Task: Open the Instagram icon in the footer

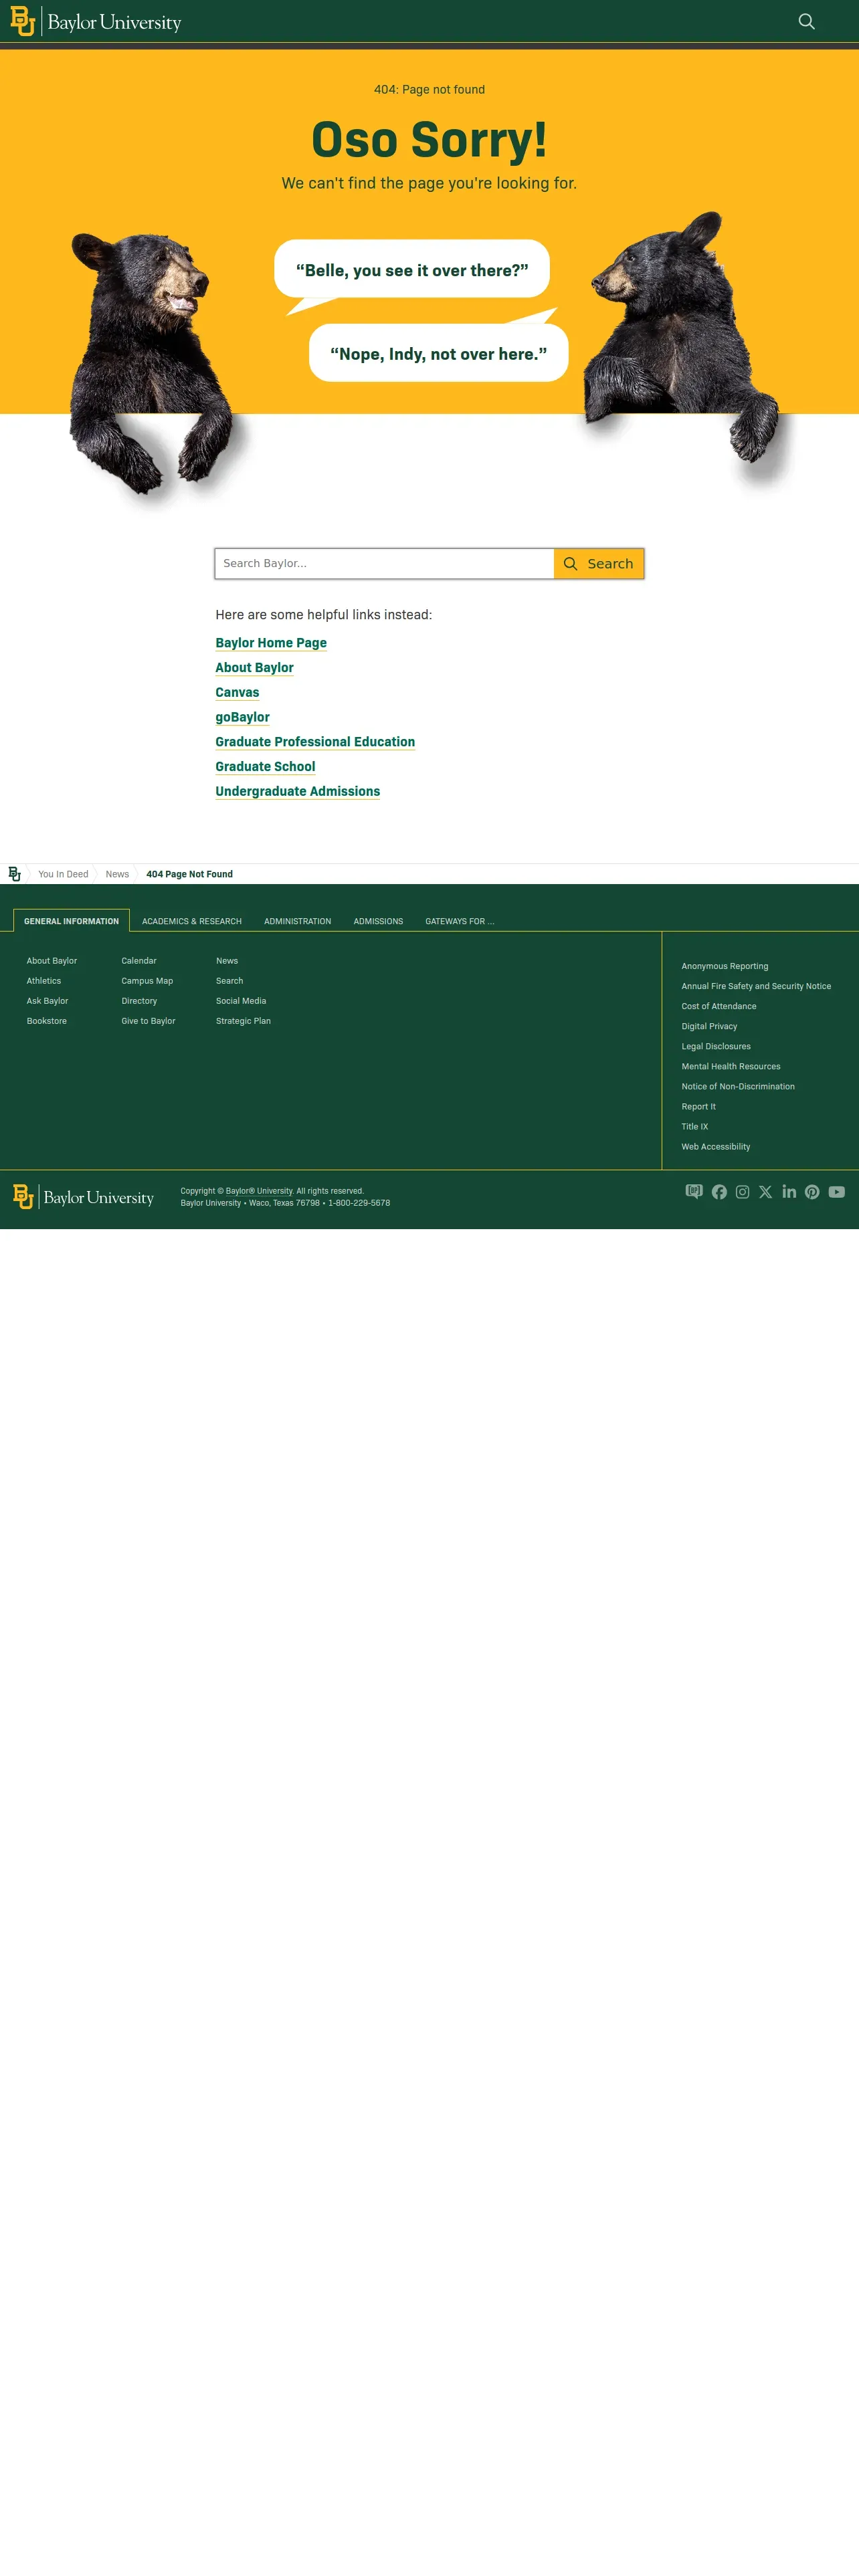Action: click(742, 1192)
